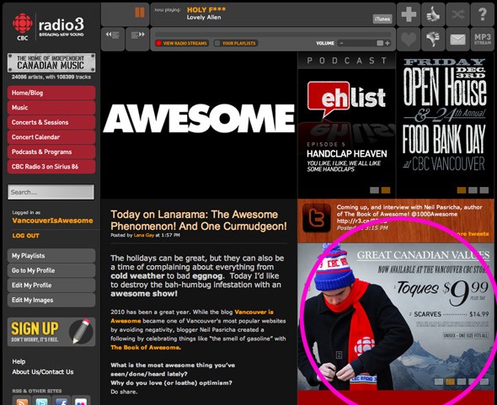The height and width of the screenshot is (405, 497).
Task: Click the SIGN UP banner
Action: coord(51,332)
